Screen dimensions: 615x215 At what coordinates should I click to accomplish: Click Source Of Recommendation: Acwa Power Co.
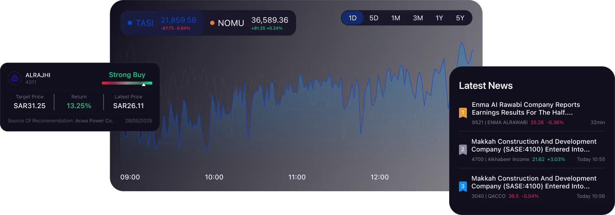click(61, 121)
